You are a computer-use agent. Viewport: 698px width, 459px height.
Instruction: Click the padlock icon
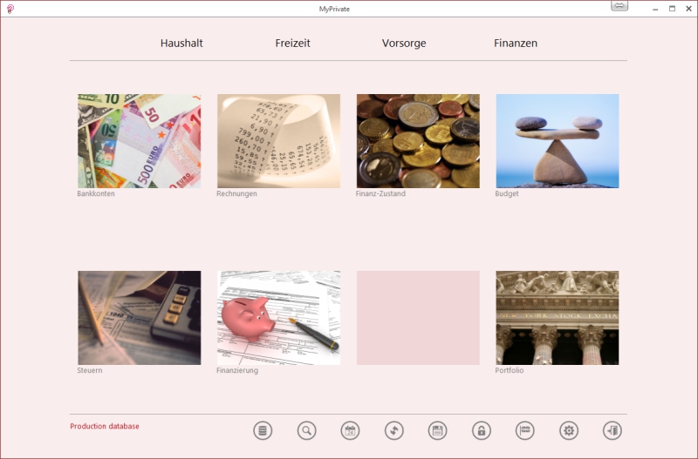coord(481,430)
